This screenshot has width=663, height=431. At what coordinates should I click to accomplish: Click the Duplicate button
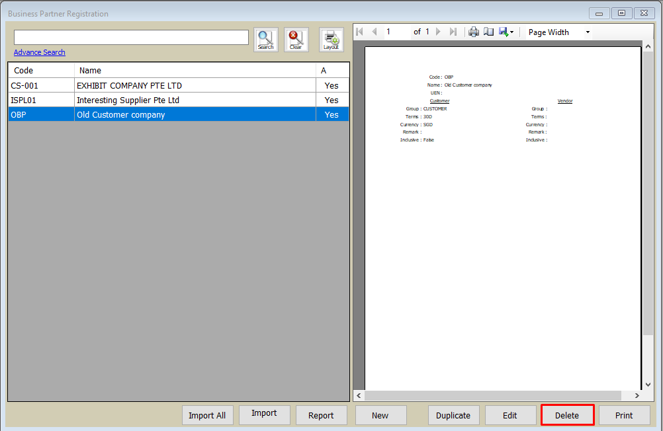click(453, 415)
